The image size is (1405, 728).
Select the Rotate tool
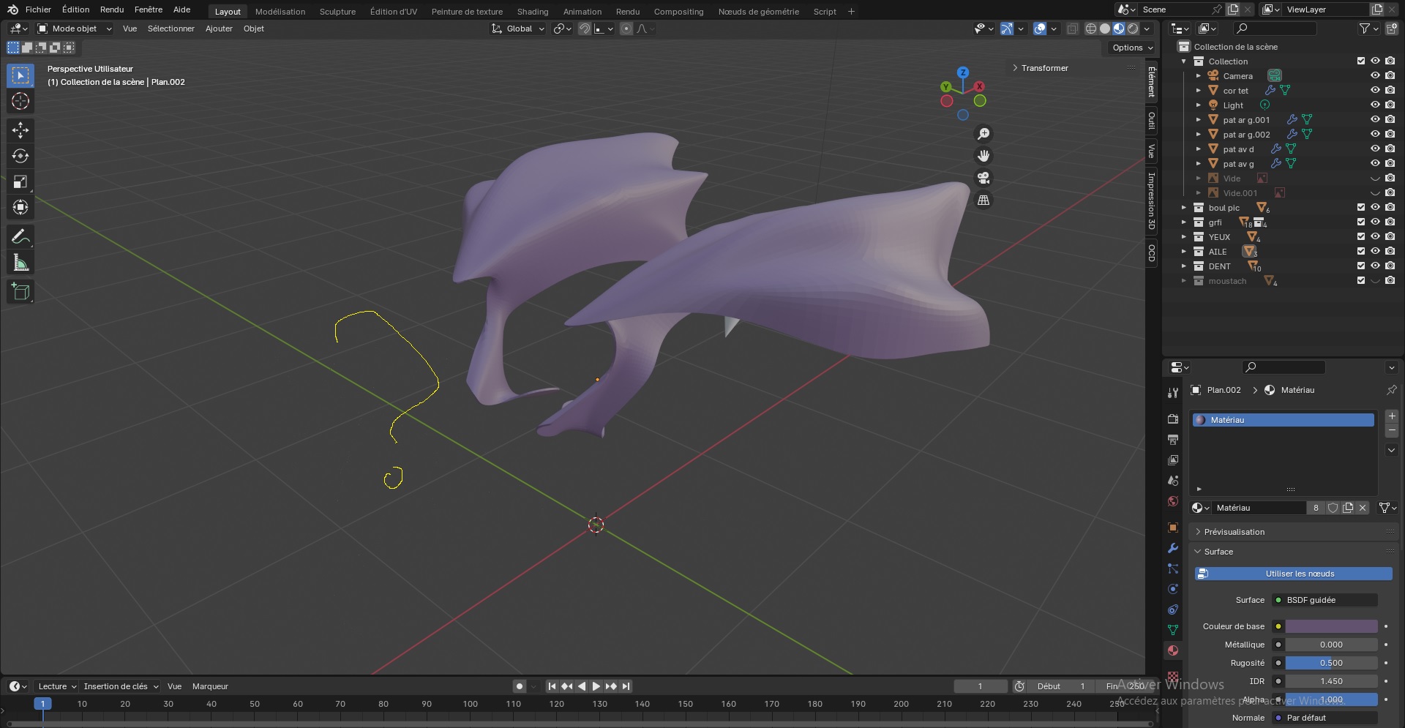click(20, 156)
